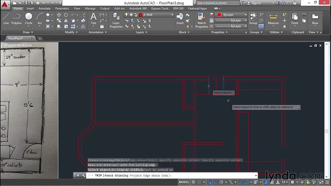Select the Line drawing tool
Viewport: 331px width, 186px height.
tap(6, 19)
